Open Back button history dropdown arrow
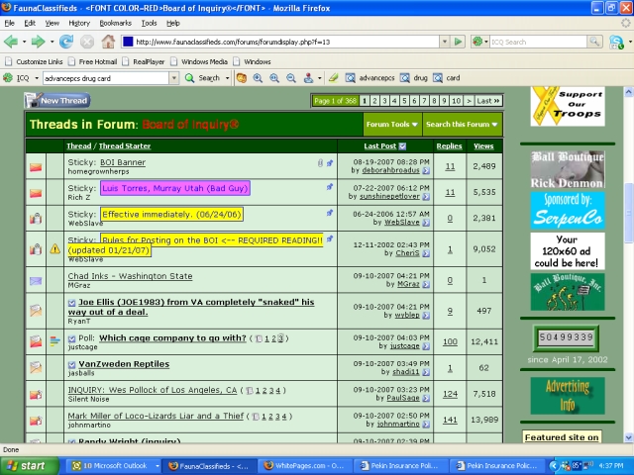 coord(24,42)
